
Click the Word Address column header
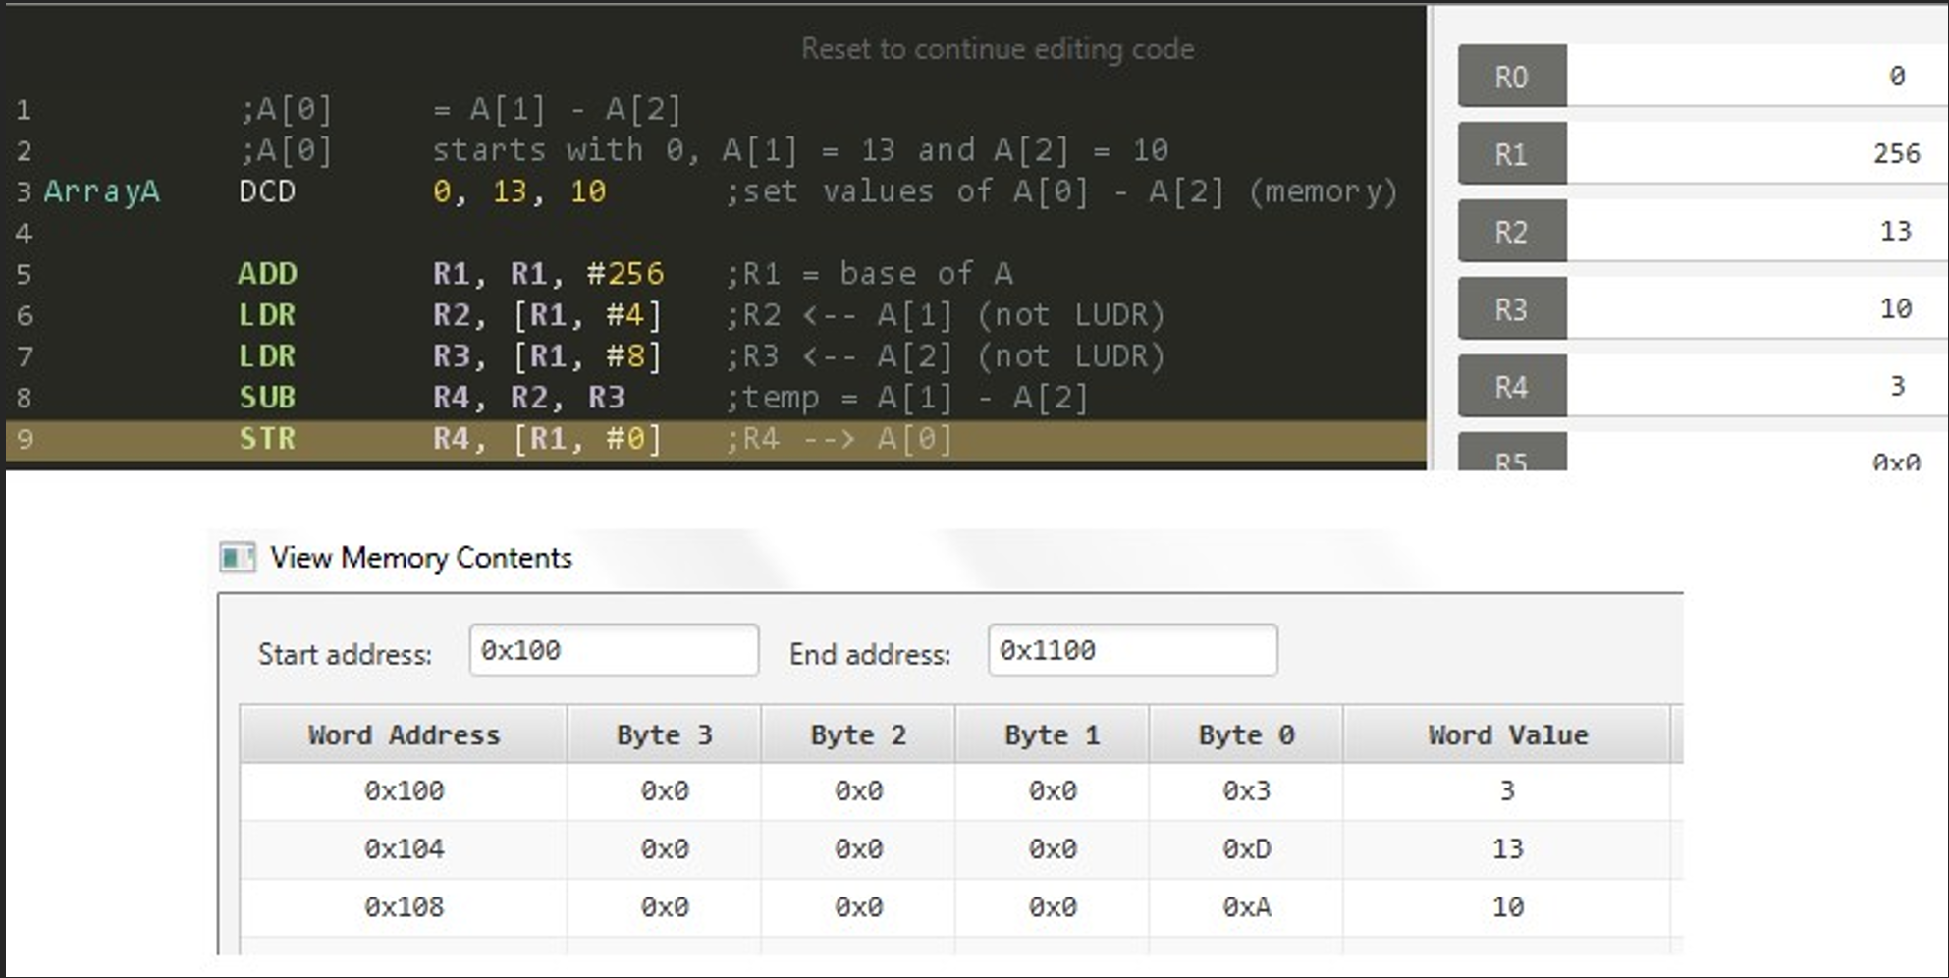click(404, 734)
